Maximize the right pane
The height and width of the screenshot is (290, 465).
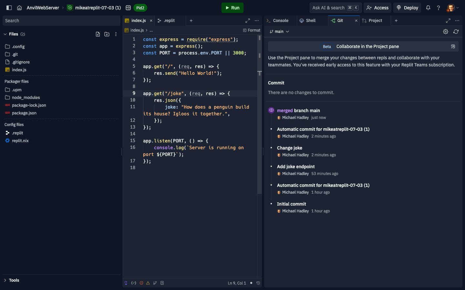click(448, 21)
